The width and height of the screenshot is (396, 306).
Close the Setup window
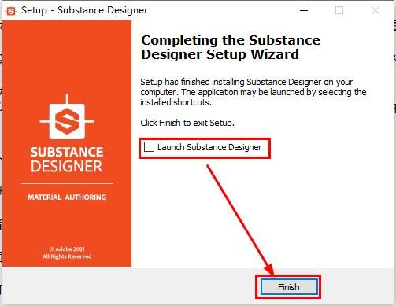point(376,10)
